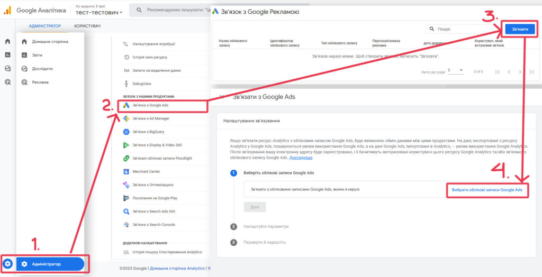The height and width of the screenshot is (277, 542).
Task: Open the Reports icon in left rail
Action: click(x=7, y=54)
